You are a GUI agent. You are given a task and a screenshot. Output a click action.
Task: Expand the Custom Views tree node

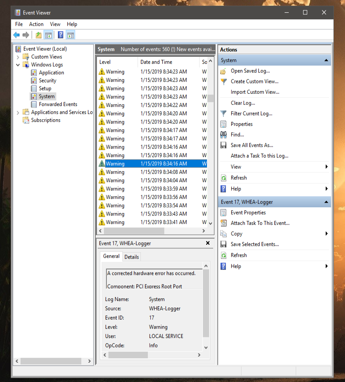click(18, 57)
